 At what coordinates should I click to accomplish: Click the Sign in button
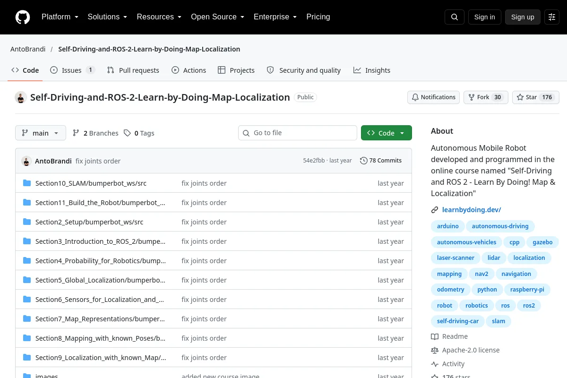(x=484, y=17)
